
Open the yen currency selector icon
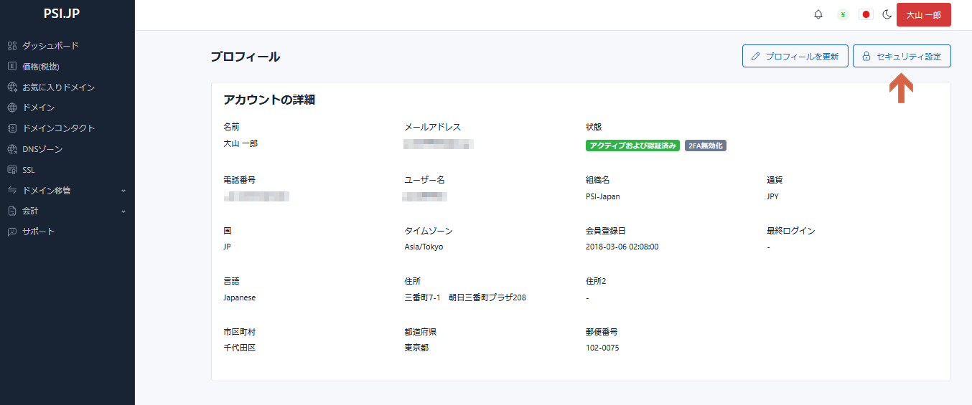click(843, 15)
